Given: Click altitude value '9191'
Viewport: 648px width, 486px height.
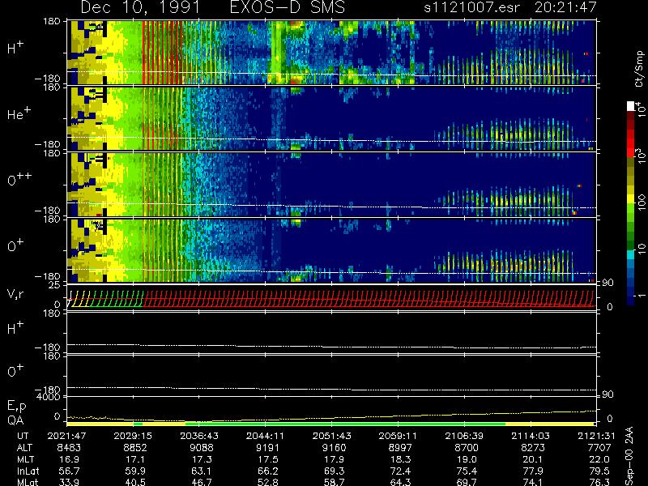Looking at the screenshot, I should pyautogui.click(x=267, y=448).
